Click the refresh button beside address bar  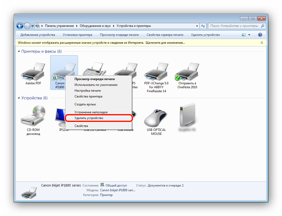[203, 26]
